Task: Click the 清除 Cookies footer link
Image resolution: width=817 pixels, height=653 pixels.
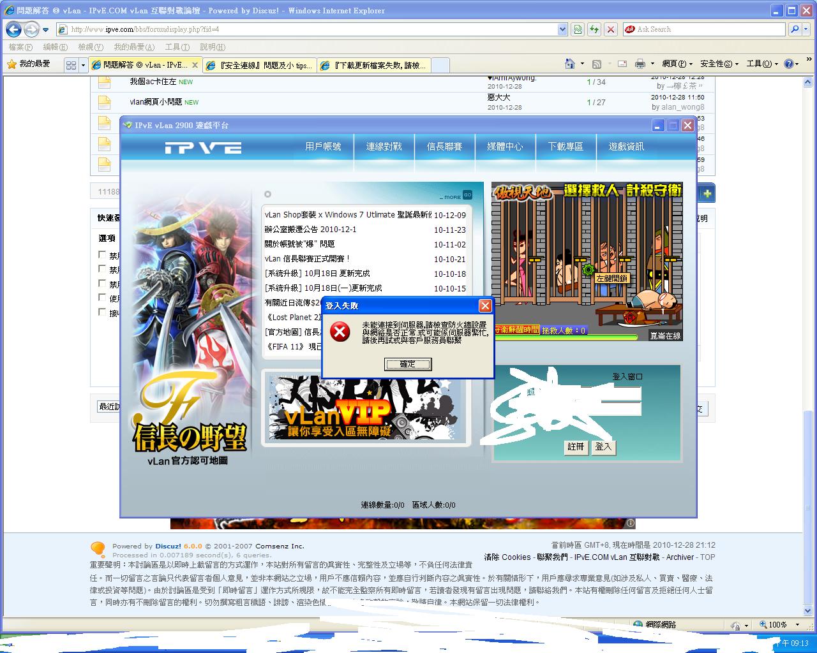Action: coord(507,557)
